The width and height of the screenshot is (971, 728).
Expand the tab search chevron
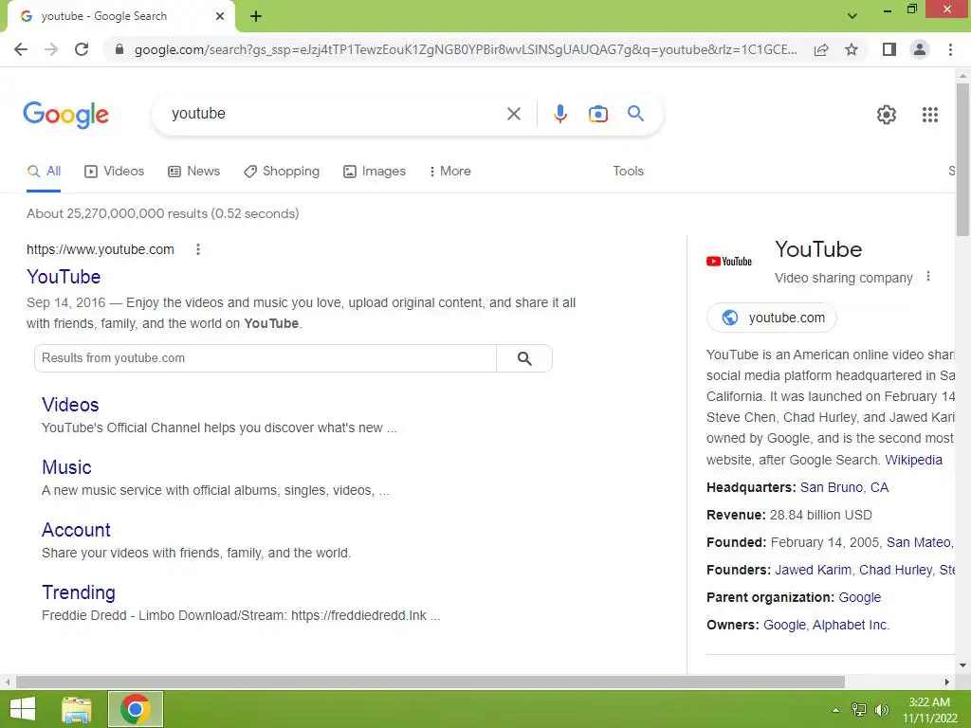[x=852, y=15]
